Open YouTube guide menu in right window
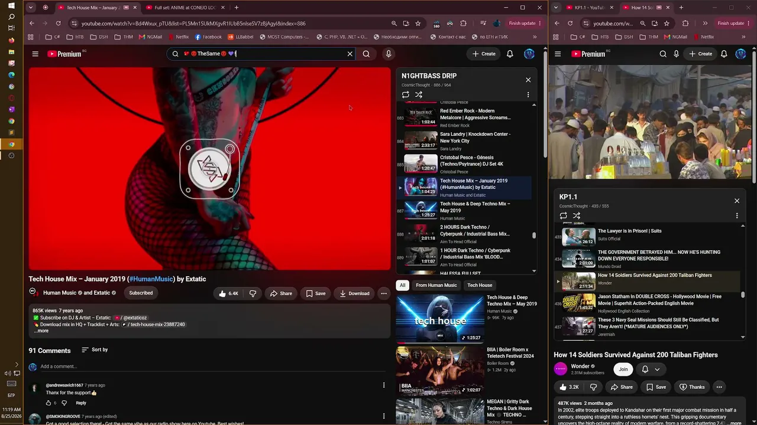The height and width of the screenshot is (425, 757). coord(558,54)
